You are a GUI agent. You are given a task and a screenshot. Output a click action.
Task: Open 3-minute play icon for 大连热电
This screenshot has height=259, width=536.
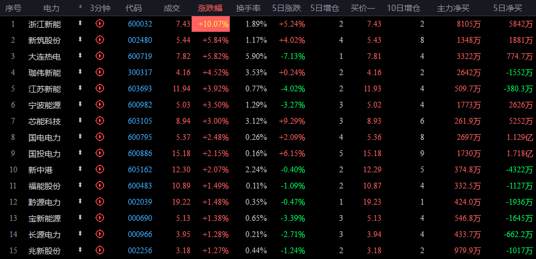(100, 55)
